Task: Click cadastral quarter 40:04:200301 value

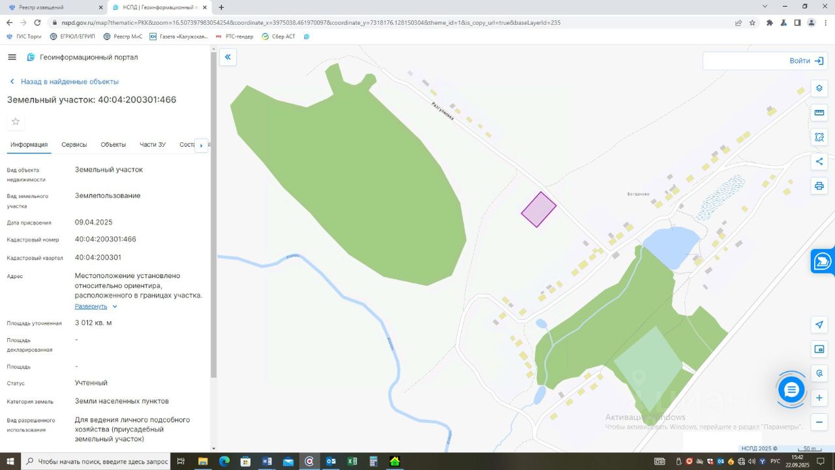Action: [x=98, y=257]
